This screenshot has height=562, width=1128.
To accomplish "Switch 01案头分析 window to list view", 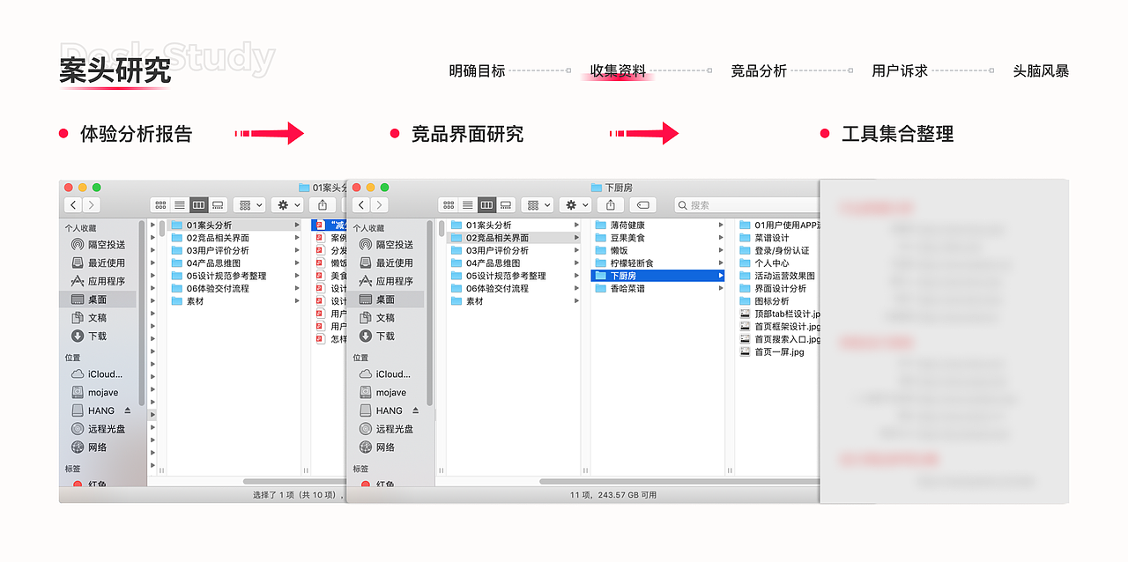I will [x=179, y=204].
